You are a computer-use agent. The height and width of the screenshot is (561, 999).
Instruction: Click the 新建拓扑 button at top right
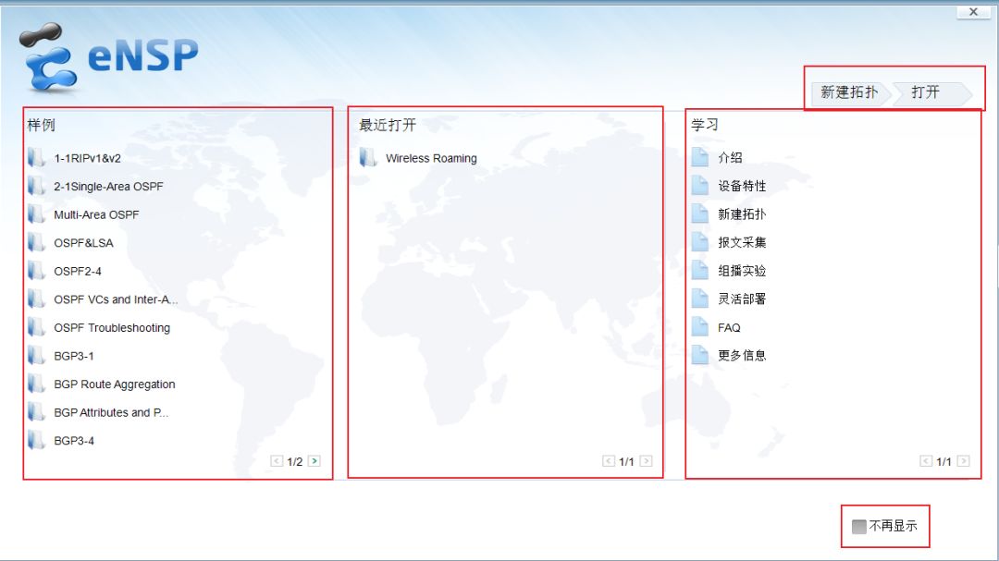tap(850, 93)
